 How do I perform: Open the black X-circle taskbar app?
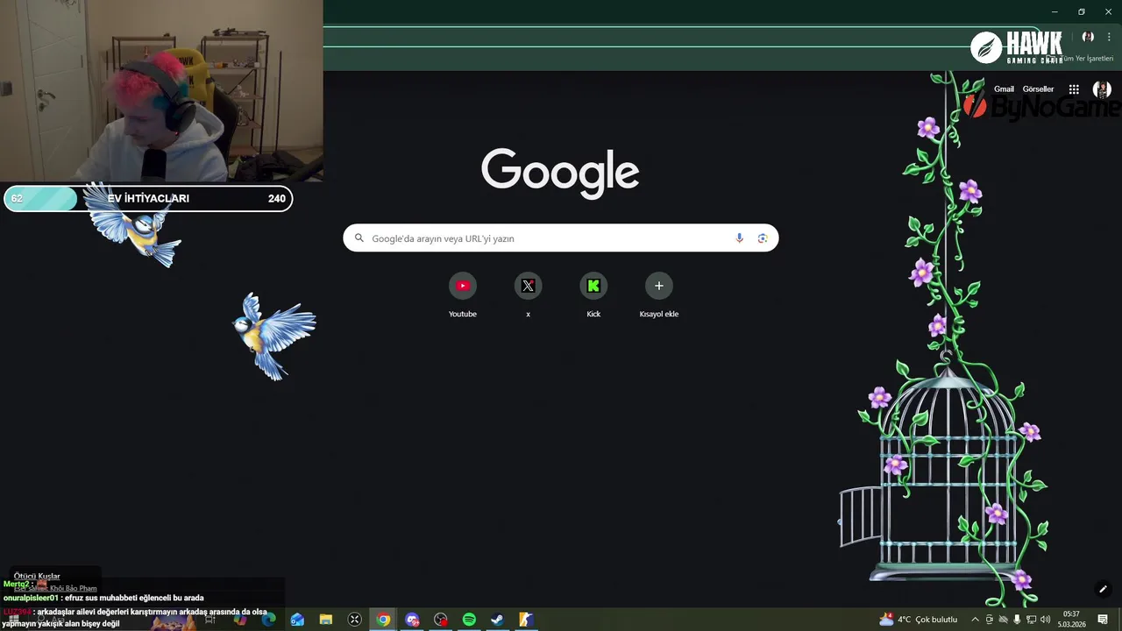click(354, 620)
